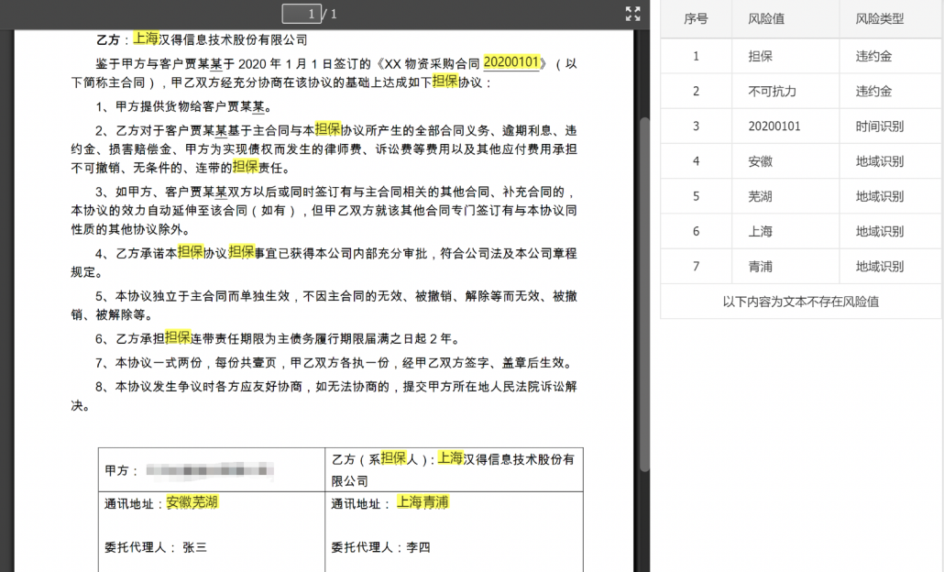This screenshot has width=944, height=572.
Task: Click the 风险值 column header
Action: pos(766,18)
